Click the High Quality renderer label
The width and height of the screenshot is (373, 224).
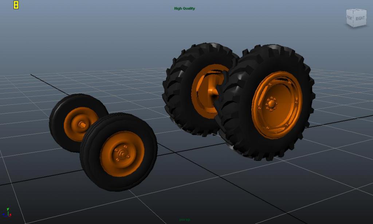point(184,8)
